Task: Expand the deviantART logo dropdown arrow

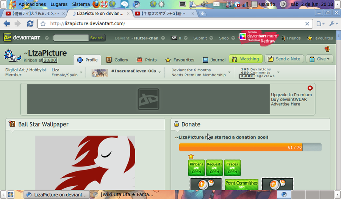Action: [47, 38]
